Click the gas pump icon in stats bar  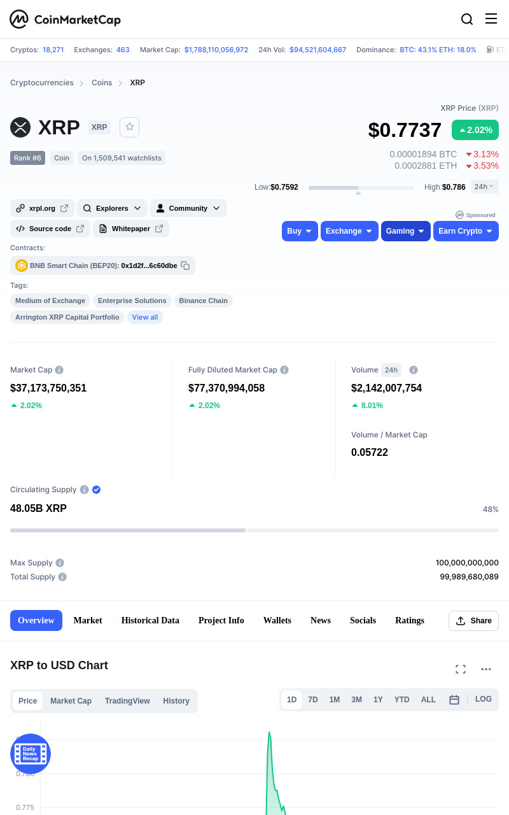click(x=490, y=50)
